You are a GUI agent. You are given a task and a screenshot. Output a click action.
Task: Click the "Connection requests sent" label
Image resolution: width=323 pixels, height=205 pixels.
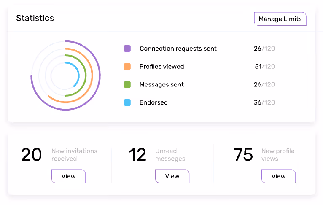178,49
